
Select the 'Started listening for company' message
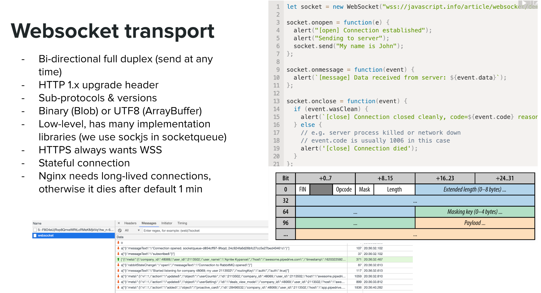point(231,271)
